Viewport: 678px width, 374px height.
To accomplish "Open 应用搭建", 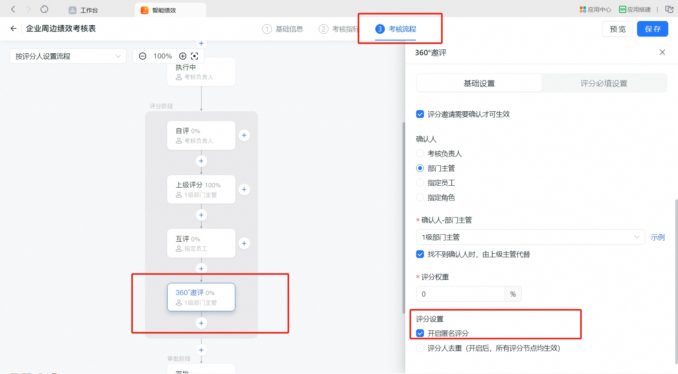I will [x=635, y=9].
